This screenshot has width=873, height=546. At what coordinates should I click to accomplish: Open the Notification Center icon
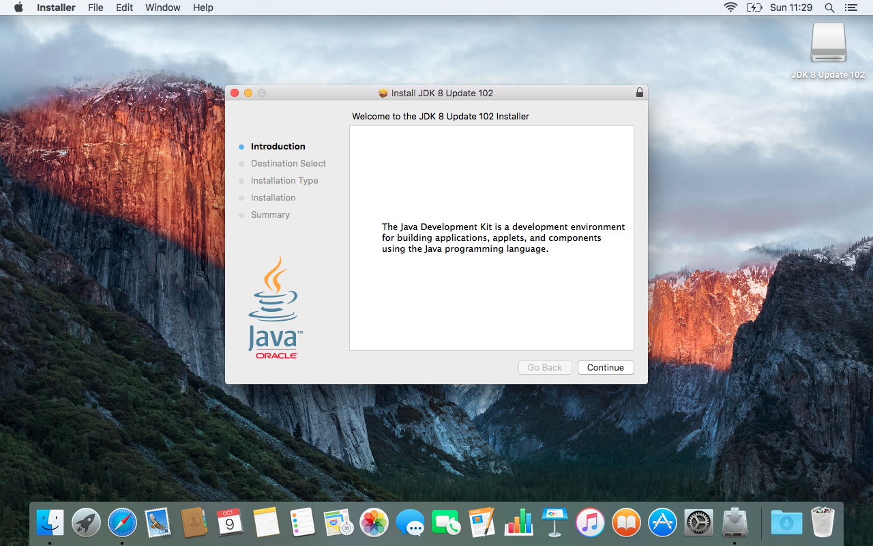[850, 8]
